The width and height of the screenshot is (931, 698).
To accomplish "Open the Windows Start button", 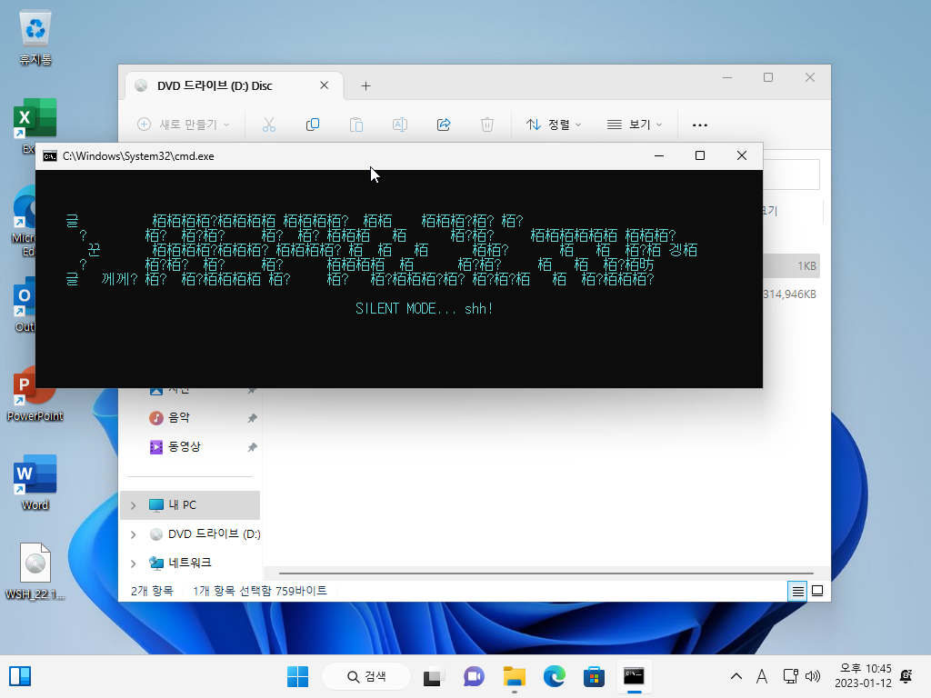I will point(297,676).
